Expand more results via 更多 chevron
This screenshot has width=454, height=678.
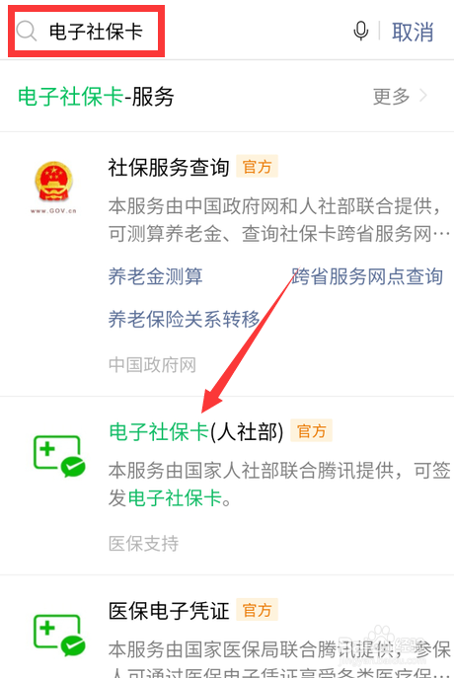423,96
